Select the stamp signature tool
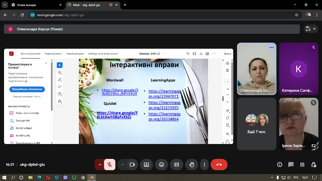Viewport: 322px width, 181px height. 60,101
